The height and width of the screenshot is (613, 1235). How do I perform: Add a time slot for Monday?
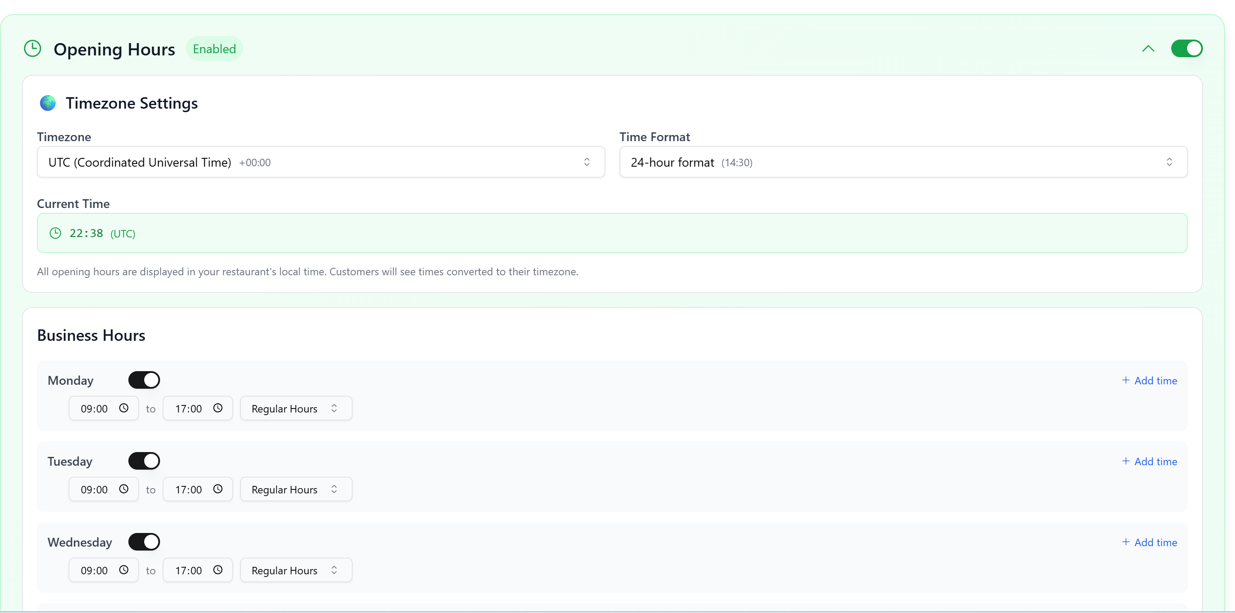[1149, 380]
